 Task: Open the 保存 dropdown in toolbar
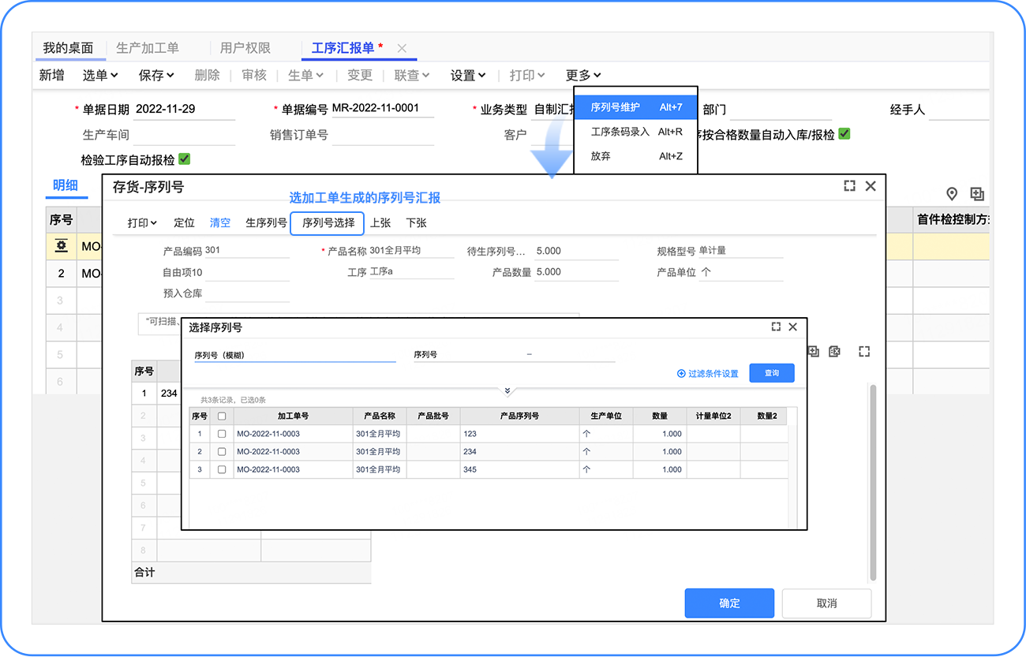click(x=156, y=75)
